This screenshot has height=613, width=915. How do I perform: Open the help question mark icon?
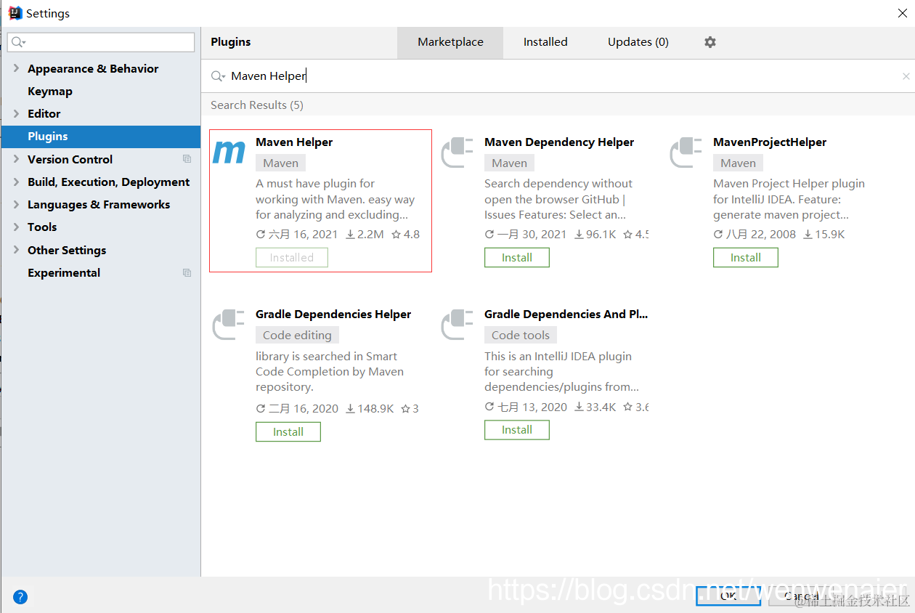click(20, 597)
